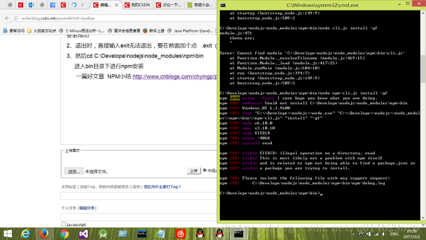Click the Firefox back arrow button
This screenshot has width=426, height=240.
[x=6, y=18]
